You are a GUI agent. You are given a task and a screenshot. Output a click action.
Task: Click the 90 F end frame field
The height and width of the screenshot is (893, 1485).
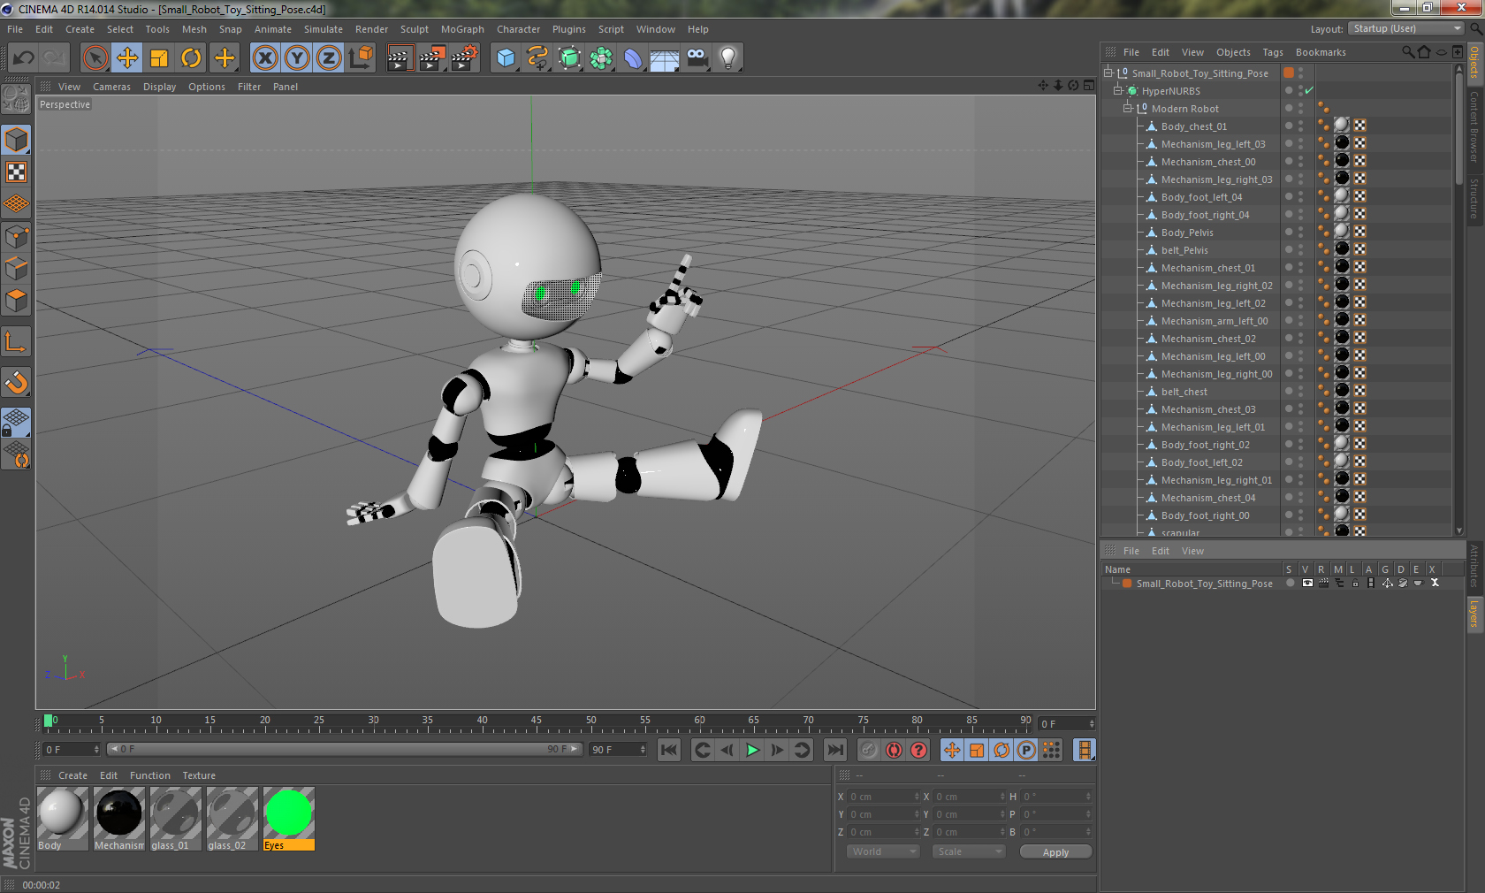(x=619, y=749)
